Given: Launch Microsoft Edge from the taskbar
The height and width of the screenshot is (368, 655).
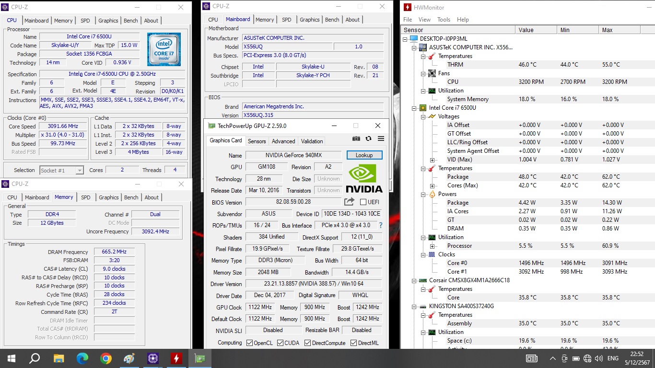Looking at the screenshot, I should [x=82, y=358].
